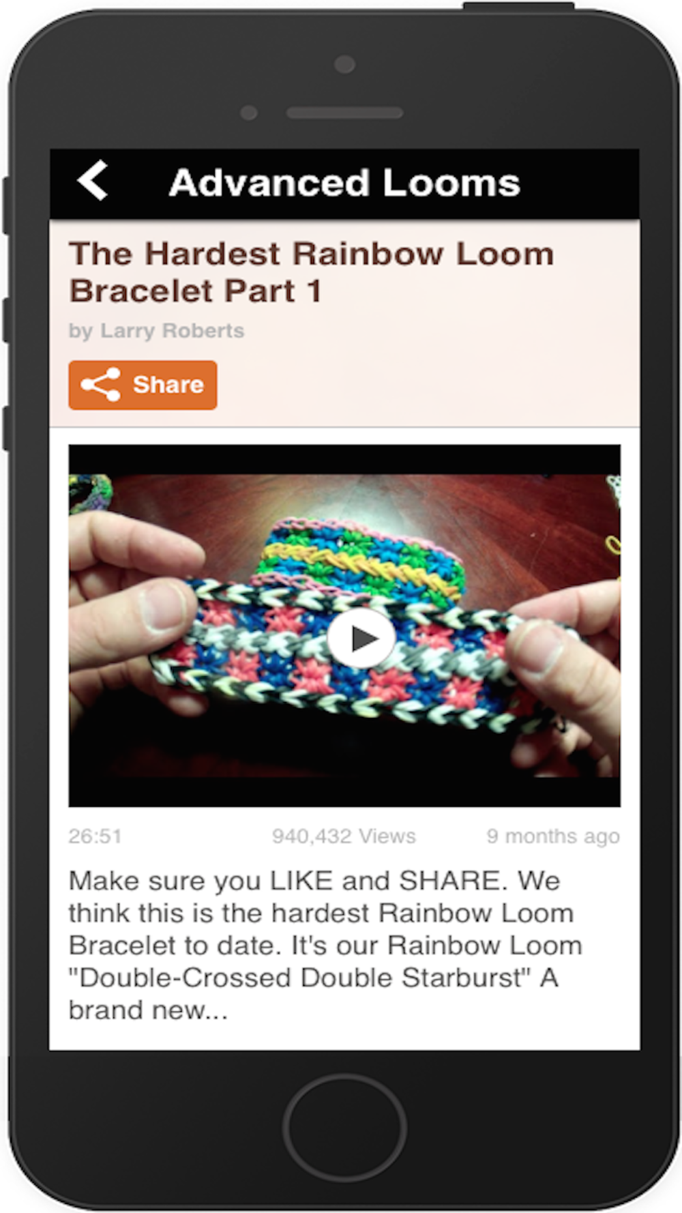Tap the phone earpiece speaker
This screenshot has height=1213, width=682.
(x=344, y=113)
